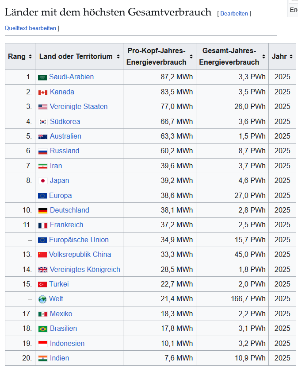Click the Japan flag icon
This screenshot has width=298, height=372.
point(43,181)
